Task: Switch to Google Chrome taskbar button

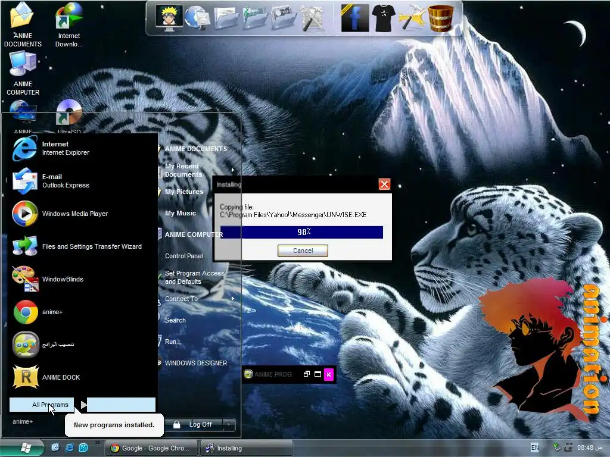Action: coord(151,448)
